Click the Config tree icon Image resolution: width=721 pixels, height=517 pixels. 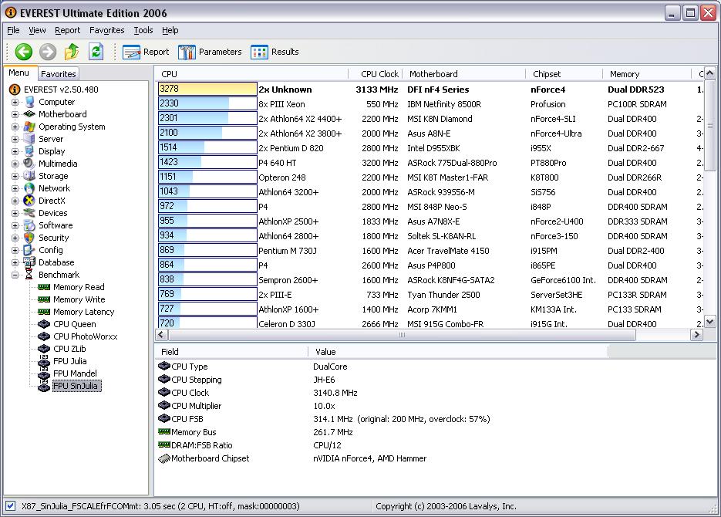[x=29, y=250]
